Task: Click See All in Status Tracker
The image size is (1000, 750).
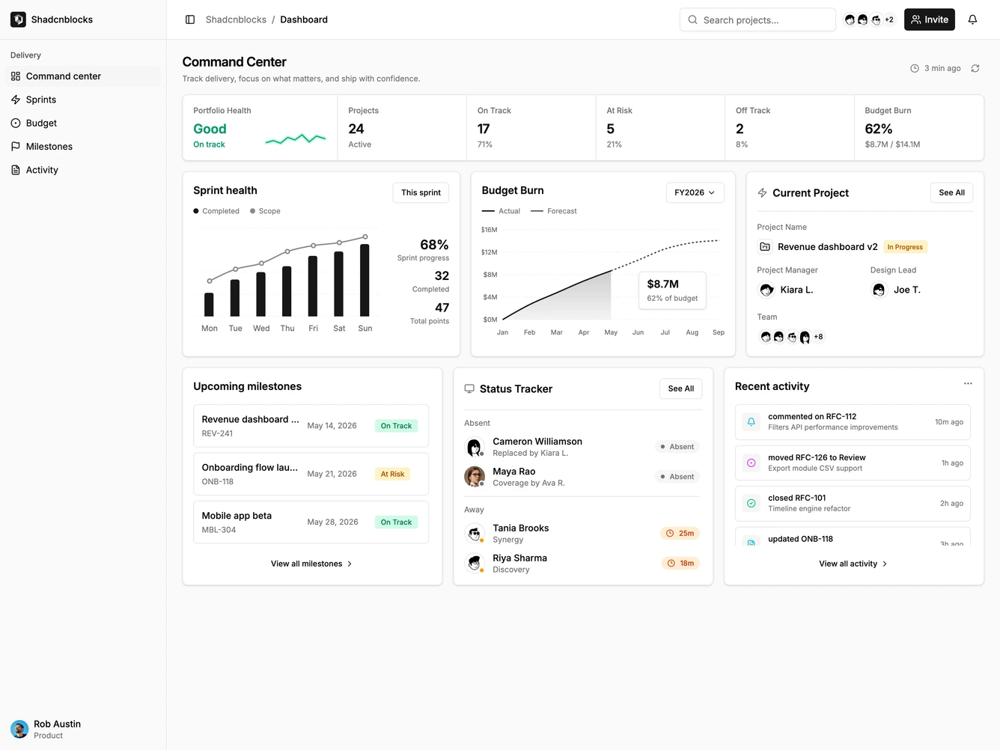Action: 681,388
